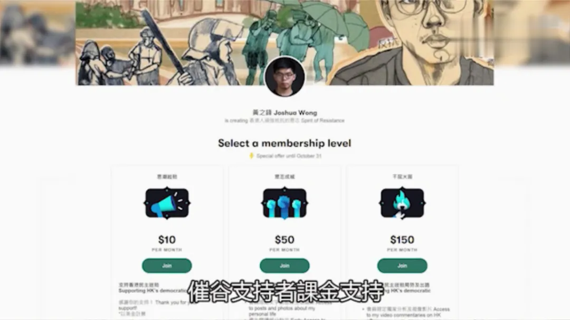Click 'Special offer until October 31' text
Image resolution: width=570 pixels, height=320 pixels.
289,156
